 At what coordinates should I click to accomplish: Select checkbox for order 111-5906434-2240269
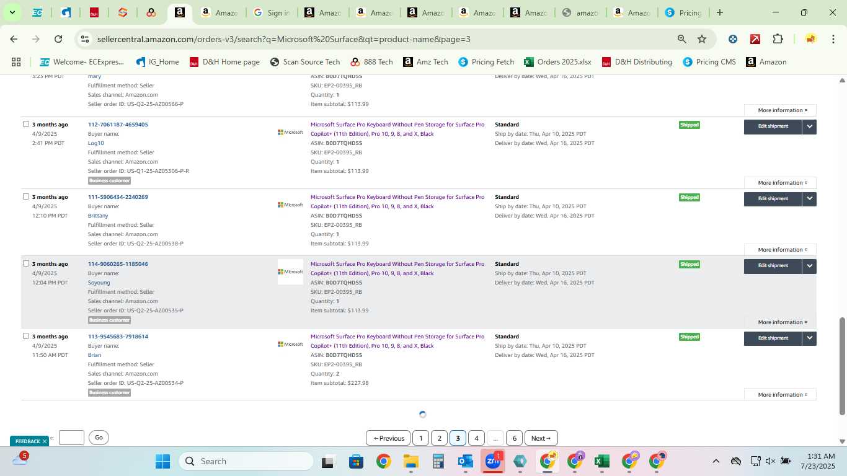pos(26,196)
